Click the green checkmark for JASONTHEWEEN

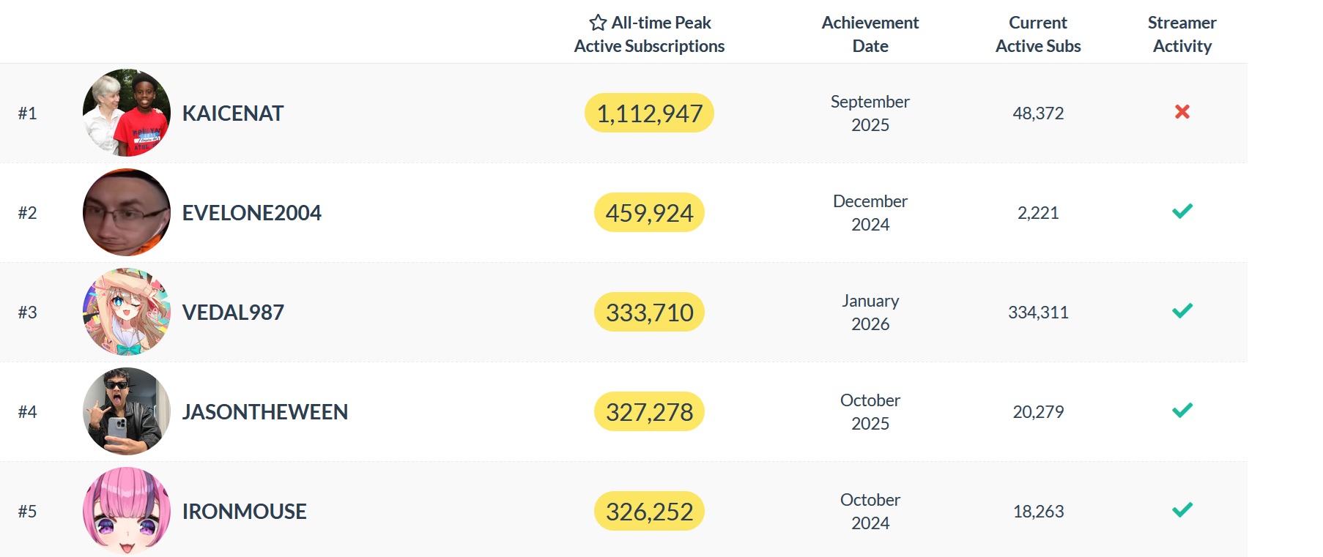(x=1182, y=410)
